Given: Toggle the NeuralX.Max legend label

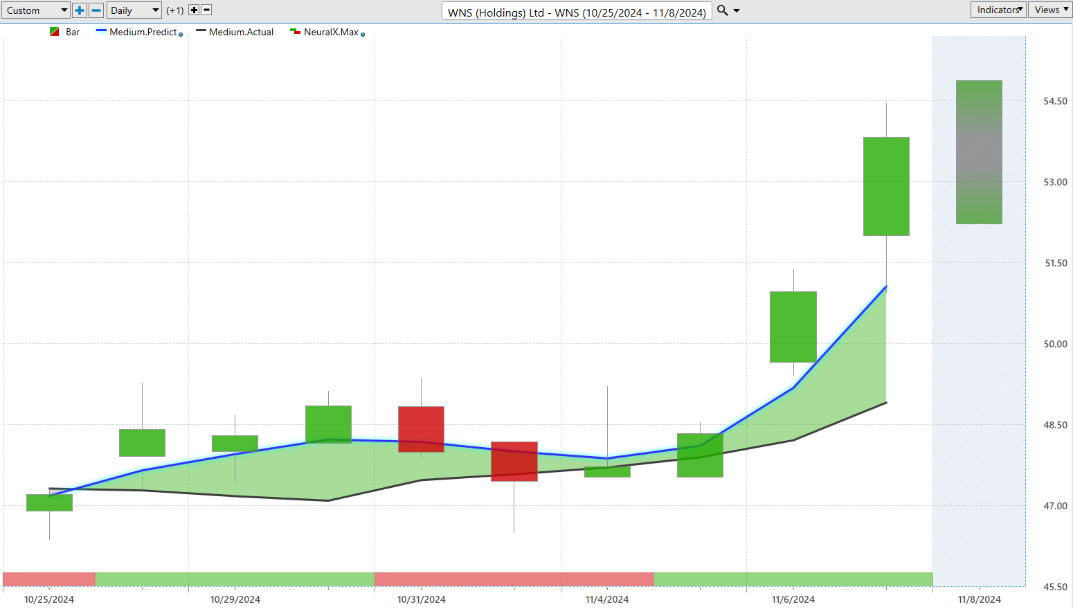Looking at the screenshot, I should click(x=332, y=32).
